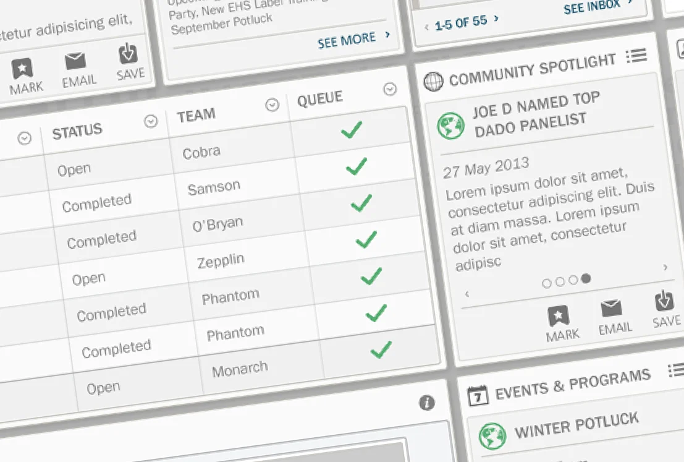
Task: Click the calendar icon beside Events & Programs
Action: (x=478, y=396)
